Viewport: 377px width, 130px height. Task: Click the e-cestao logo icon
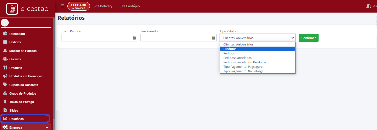[x=12, y=9]
